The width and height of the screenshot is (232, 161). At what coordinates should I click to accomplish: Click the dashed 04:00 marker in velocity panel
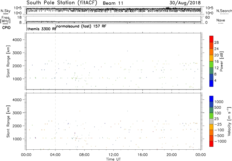(55, 121)
